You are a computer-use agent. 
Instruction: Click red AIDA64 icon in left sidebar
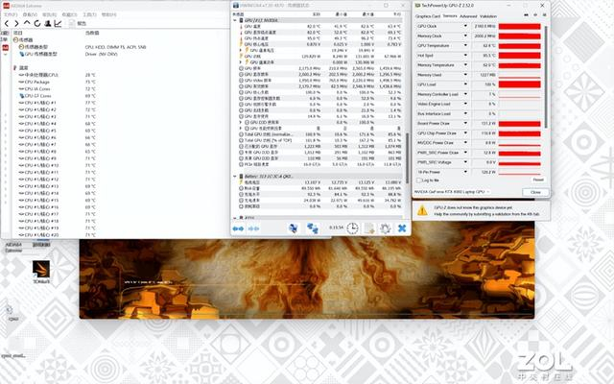pyautogui.click(x=6, y=48)
